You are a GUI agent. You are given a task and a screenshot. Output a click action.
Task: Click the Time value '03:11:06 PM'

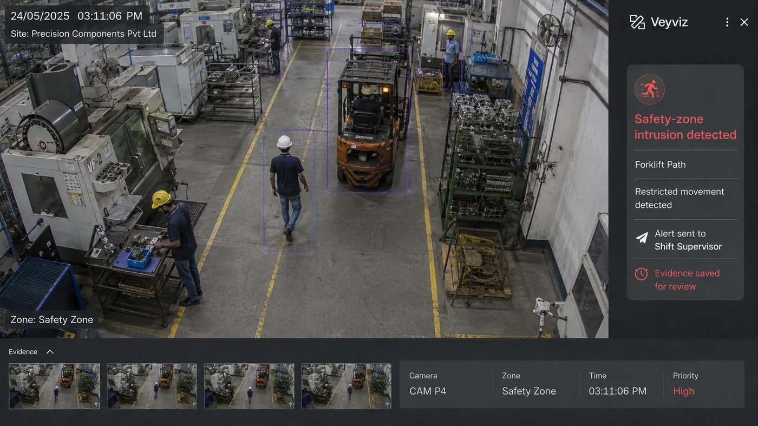point(618,391)
